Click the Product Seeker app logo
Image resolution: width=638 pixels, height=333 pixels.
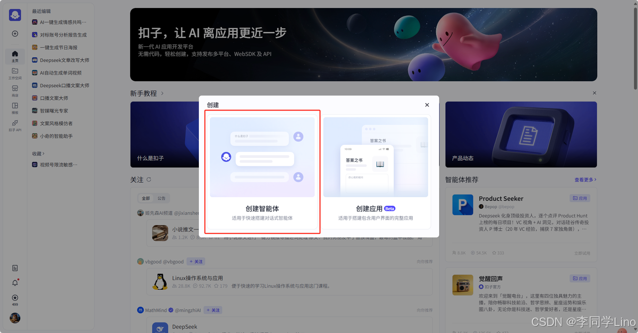pyautogui.click(x=463, y=205)
